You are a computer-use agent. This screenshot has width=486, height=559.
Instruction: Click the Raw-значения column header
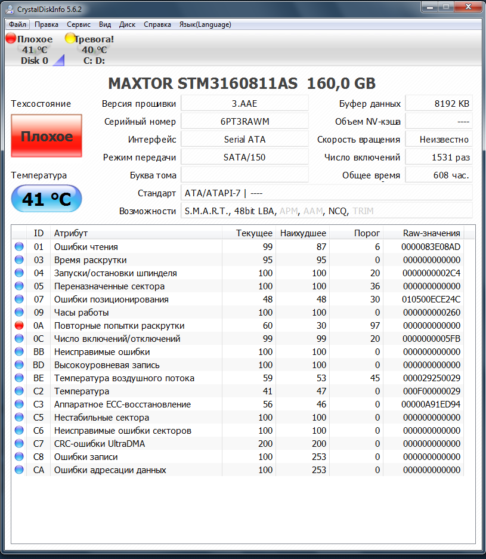[423, 233]
